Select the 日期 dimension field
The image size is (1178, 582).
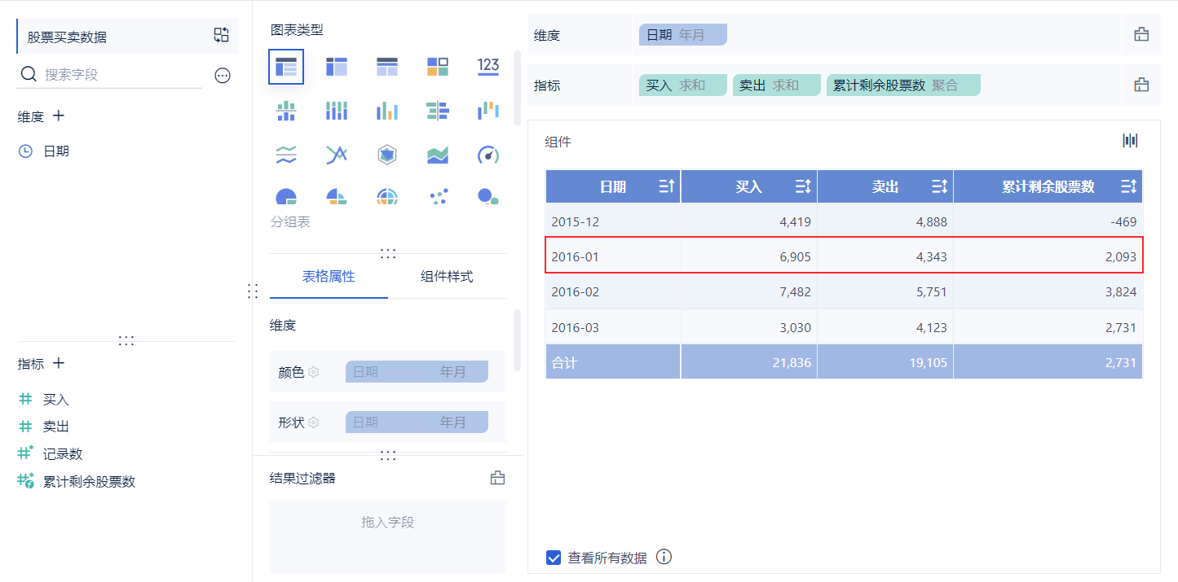pyautogui.click(x=56, y=151)
